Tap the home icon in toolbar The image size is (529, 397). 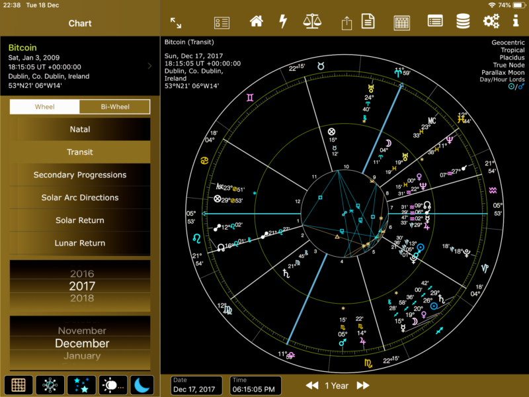[x=256, y=21]
